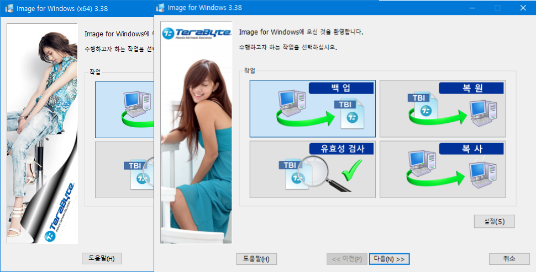The width and height of the screenshot is (536, 272).
Task: Open 설정(S) settings
Action: [x=495, y=221]
